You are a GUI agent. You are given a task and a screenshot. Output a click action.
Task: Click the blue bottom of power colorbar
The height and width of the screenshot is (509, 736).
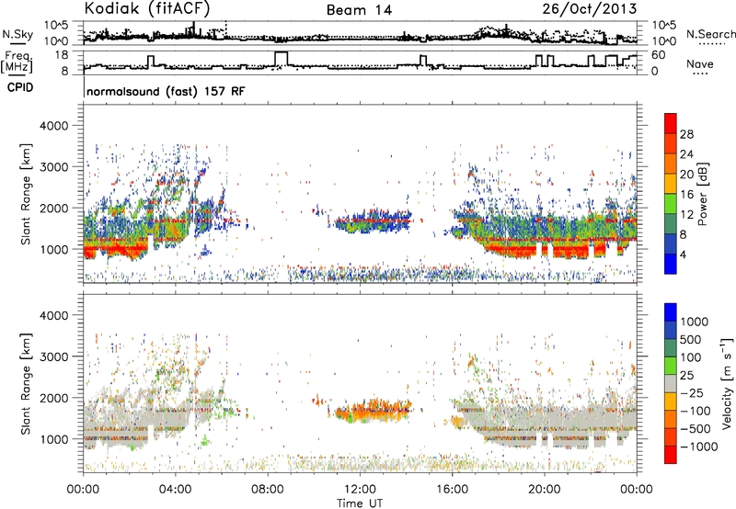(x=671, y=264)
